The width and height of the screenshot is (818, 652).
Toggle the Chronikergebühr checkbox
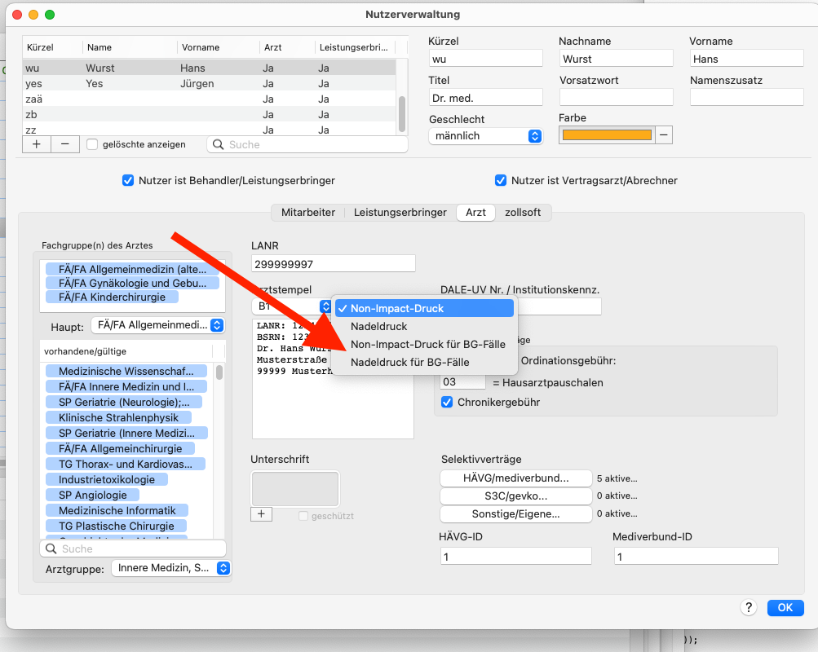(447, 402)
